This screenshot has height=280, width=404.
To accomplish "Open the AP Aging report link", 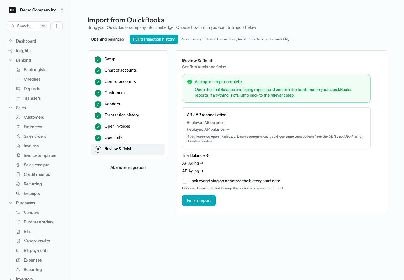I will point(193,171).
